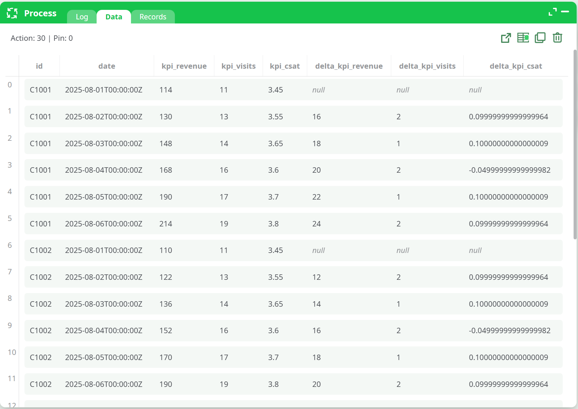Click the copy data icon
The image size is (578, 409).
coord(540,38)
